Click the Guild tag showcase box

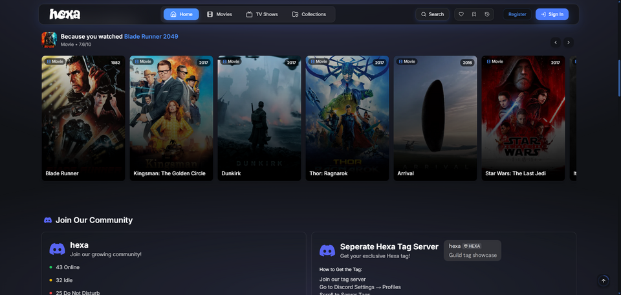pyautogui.click(x=472, y=250)
